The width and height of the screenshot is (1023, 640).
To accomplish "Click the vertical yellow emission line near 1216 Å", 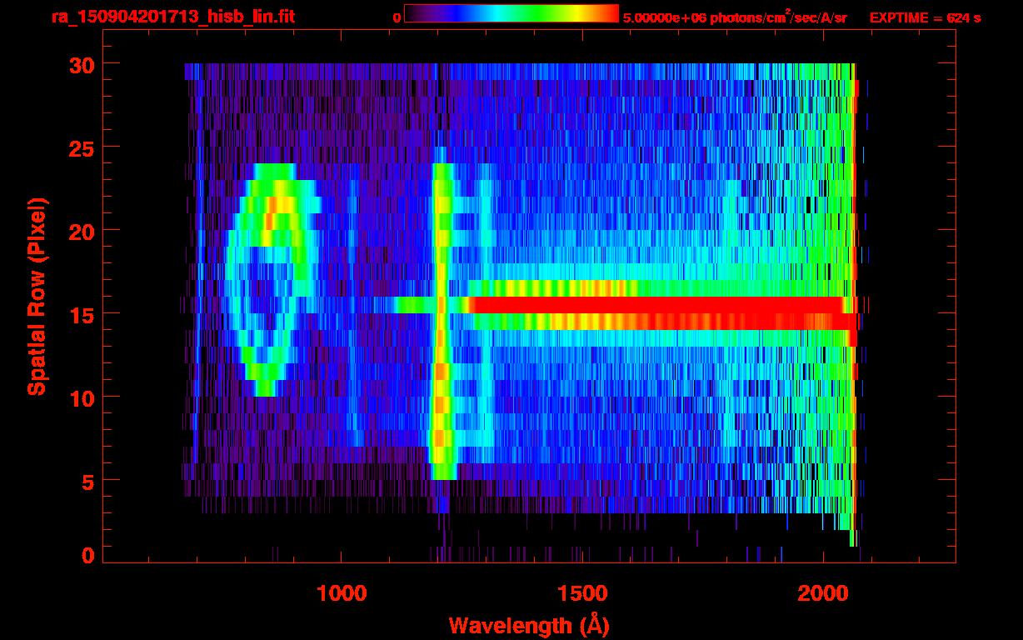I will pos(442,322).
